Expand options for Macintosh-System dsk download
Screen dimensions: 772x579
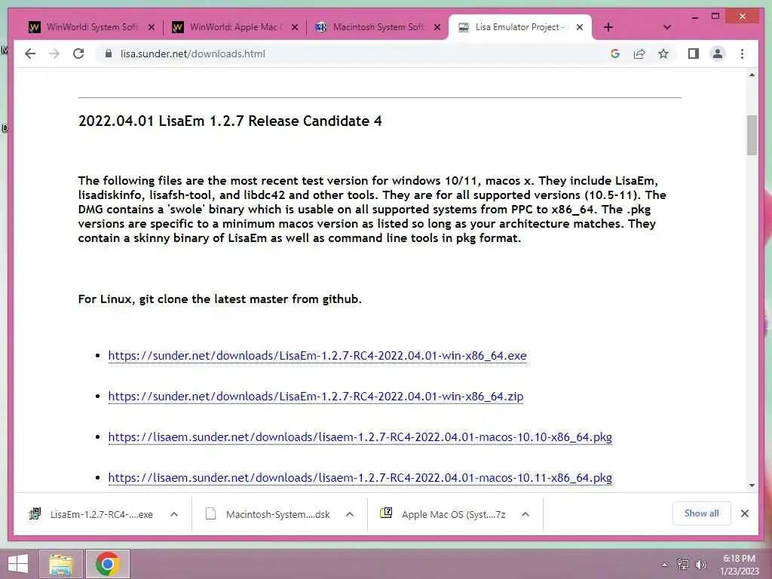pos(350,514)
